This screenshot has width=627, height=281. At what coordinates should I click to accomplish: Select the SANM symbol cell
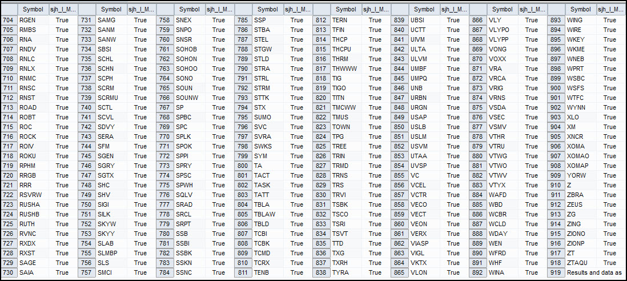coord(111,30)
